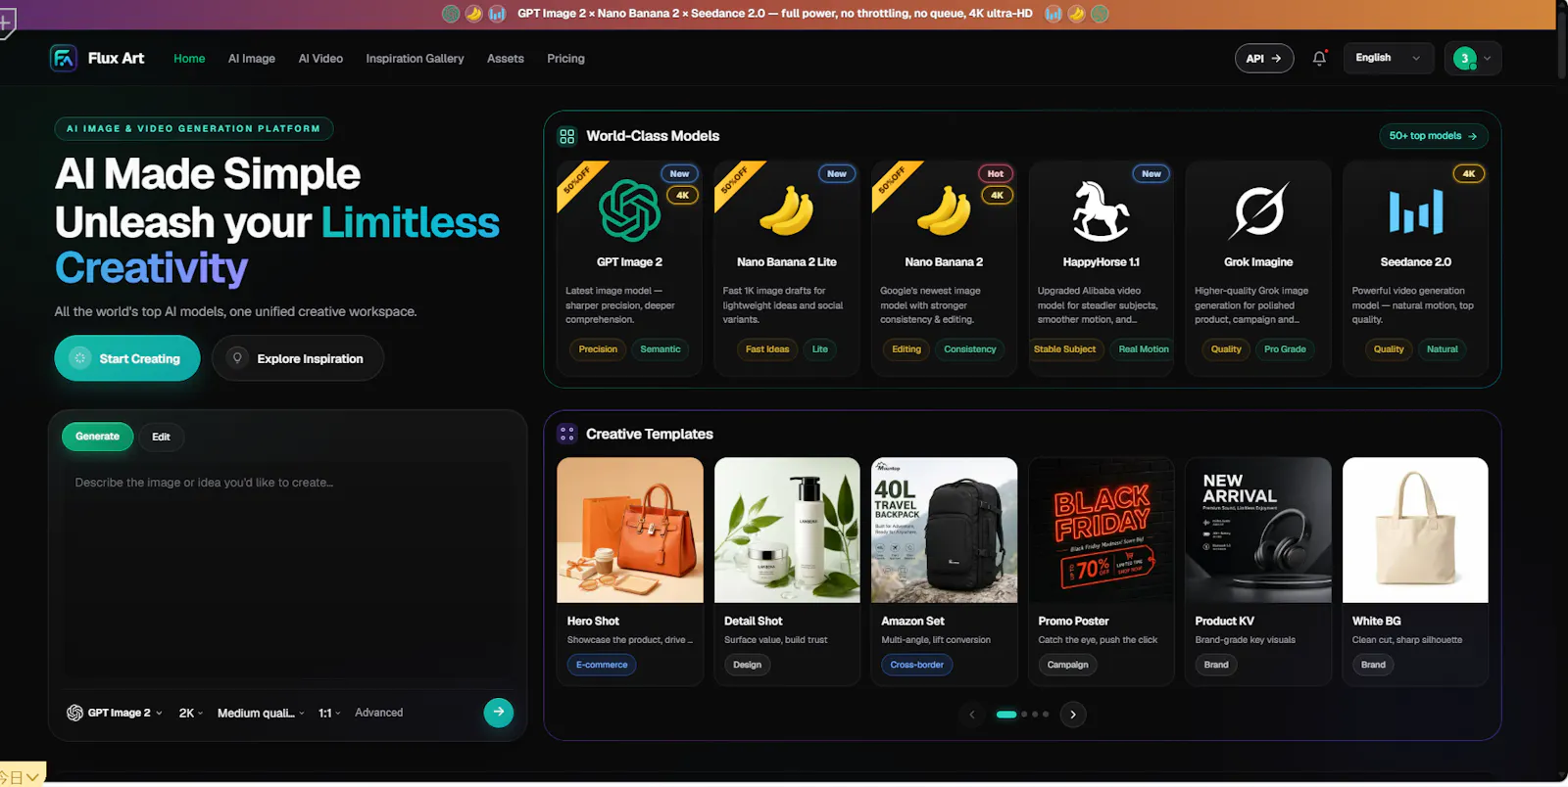Open the 1:1 aspect ratio dropdown

pos(329,713)
